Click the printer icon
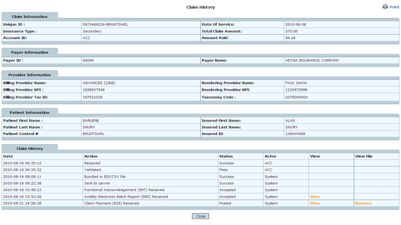Screen dimensions: 401x225 (385, 6)
